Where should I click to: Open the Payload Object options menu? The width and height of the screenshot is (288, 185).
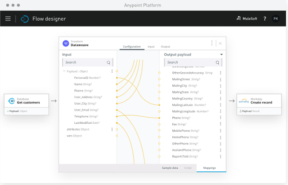[112, 71]
